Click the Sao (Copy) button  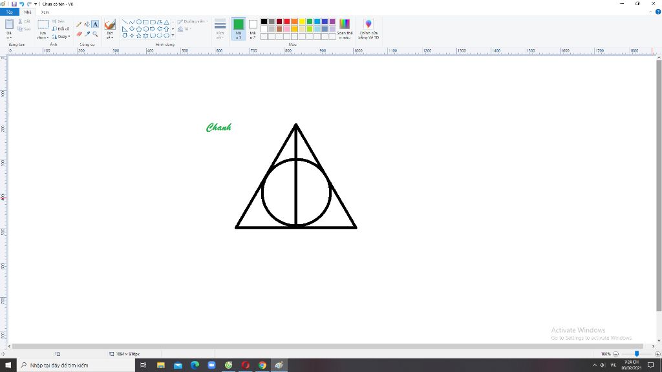tap(24, 29)
